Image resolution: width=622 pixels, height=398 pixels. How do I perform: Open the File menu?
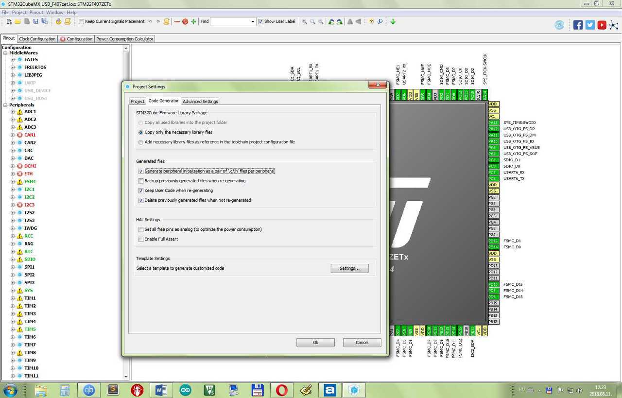(5, 12)
